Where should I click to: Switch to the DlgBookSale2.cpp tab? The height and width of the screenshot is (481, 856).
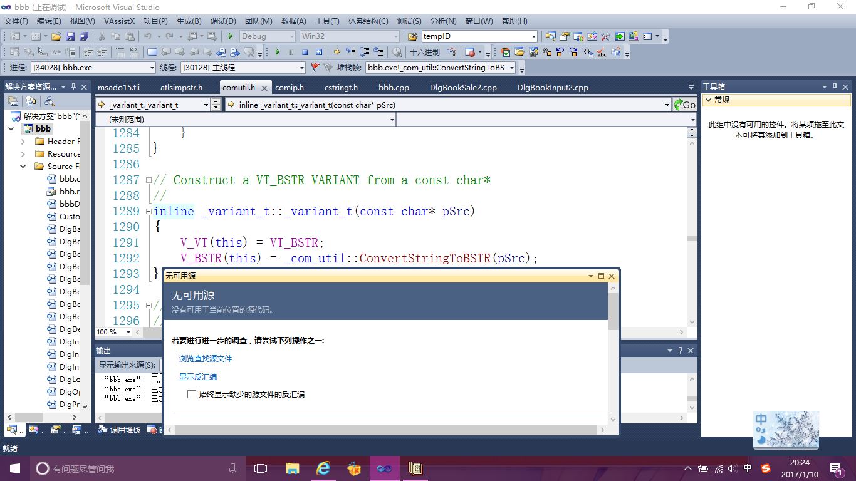click(x=463, y=88)
